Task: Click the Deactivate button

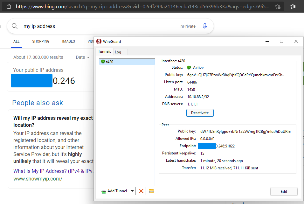Action: pyautogui.click(x=200, y=113)
